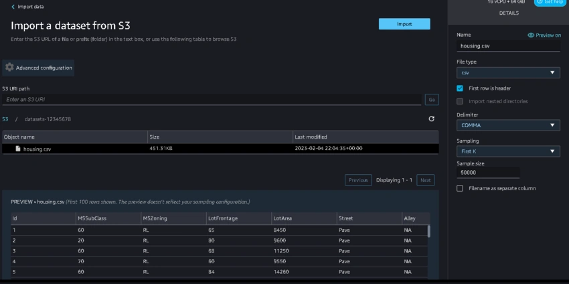Click the 2023-02-04 timestamp cell
The width and height of the screenshot is (569, 284).
329,148
